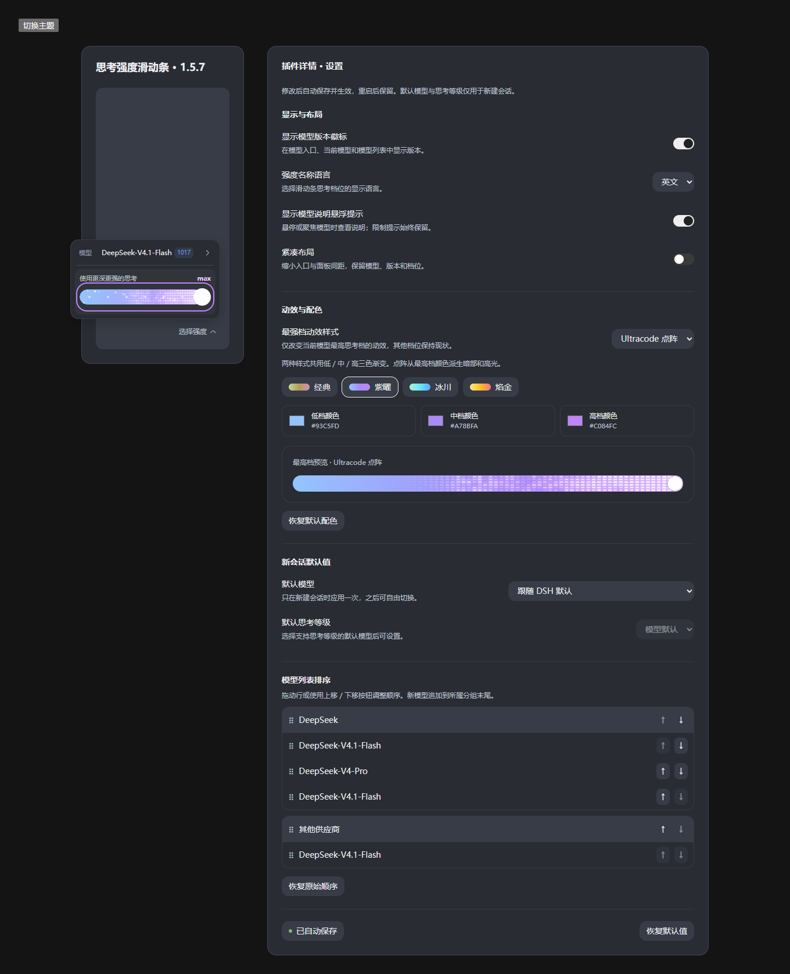Click the drag handle of DeepSeek-V4-Pro

[291, 772]
